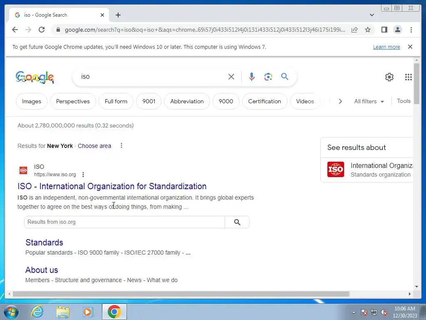The width and height of the screenshot is (426, 320).
Task: Open the Standards sitelink
Action: [x=44, y=242]
